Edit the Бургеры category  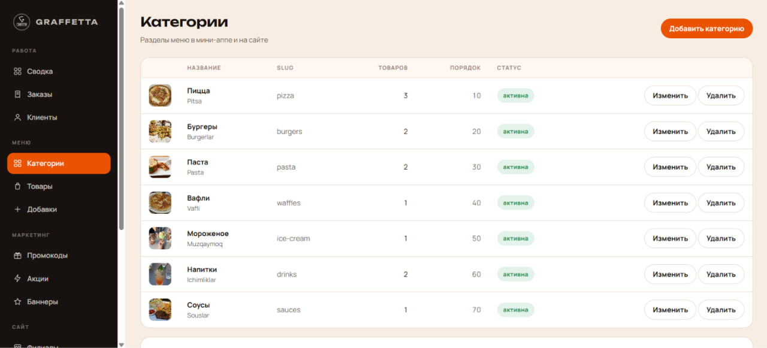pyautogui.click(x=670, y=131)
